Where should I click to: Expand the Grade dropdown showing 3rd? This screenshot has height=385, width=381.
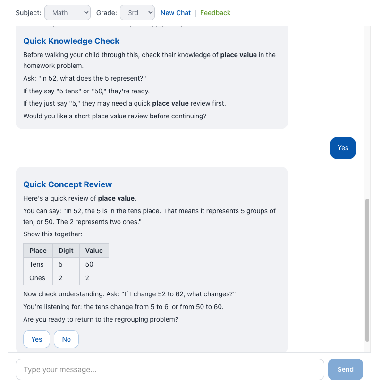pyautogui.click(x=137, y=13)
